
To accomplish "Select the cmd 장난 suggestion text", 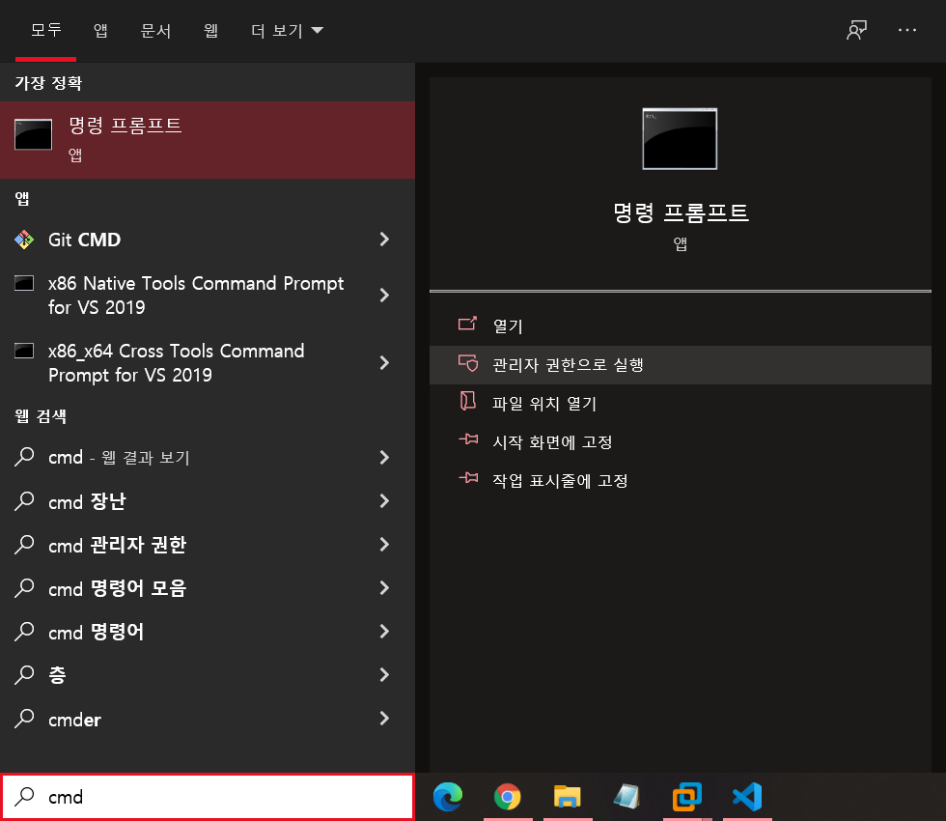I will click(87, 501).
